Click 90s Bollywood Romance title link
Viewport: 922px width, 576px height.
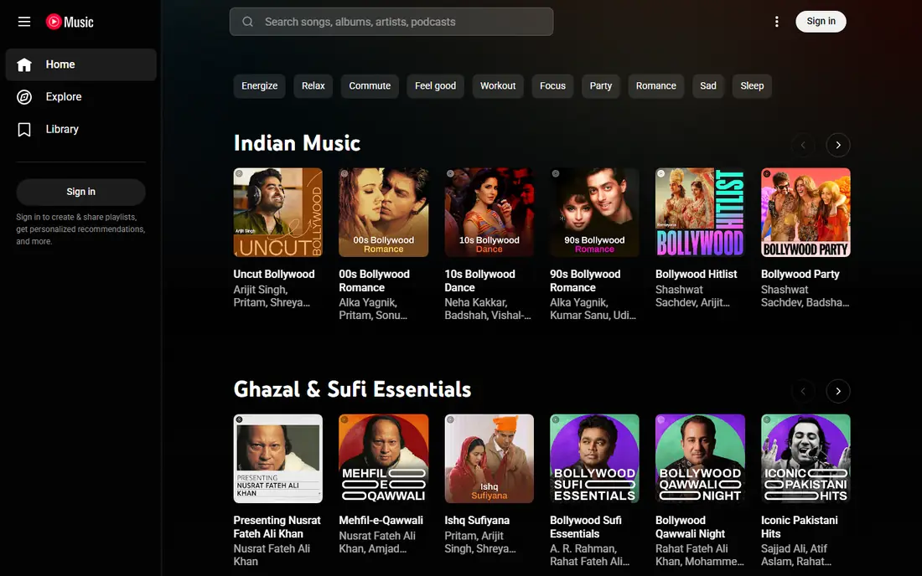585,280
